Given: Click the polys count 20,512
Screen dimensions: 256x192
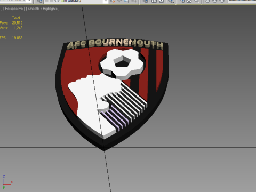Looking at the screenshot, I should pos(17,23).
